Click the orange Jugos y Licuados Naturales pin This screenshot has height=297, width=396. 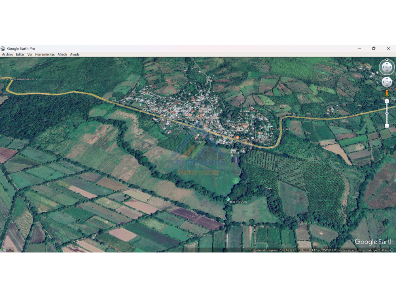point(238,138)
